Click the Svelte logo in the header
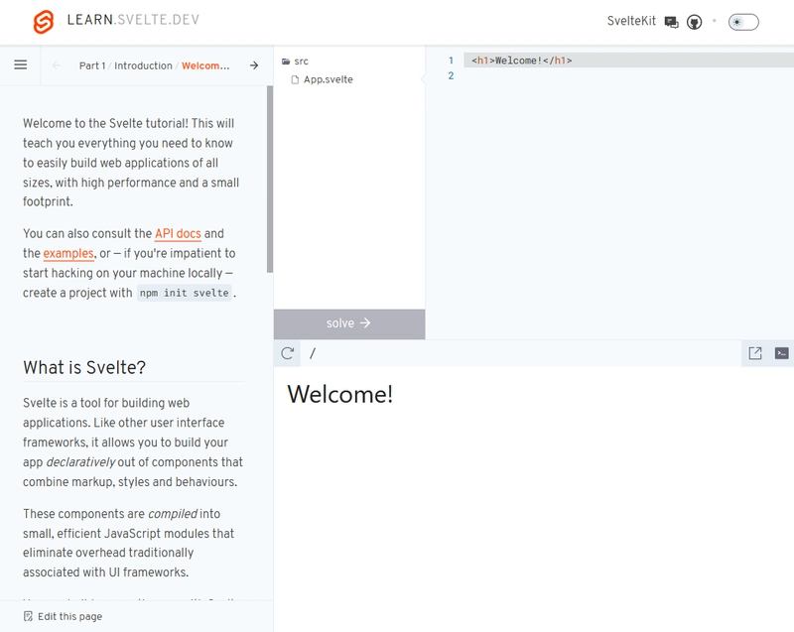The width and height of the screenshot is (794, 632). click(x=43, y=22)
